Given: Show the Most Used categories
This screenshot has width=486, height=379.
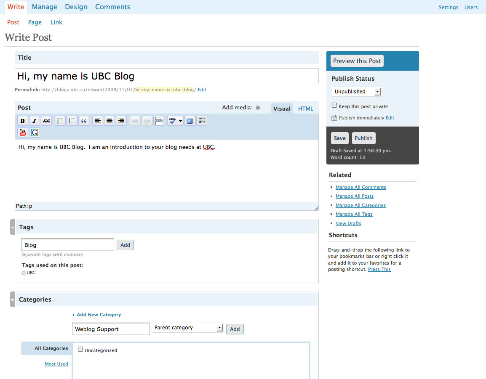Looking at the screenshot, I should pos(56,364).
